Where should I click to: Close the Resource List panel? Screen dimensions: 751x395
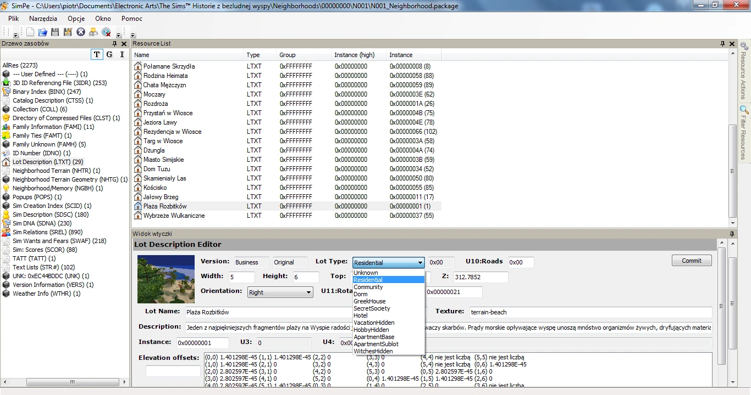[x=732, y=44]
